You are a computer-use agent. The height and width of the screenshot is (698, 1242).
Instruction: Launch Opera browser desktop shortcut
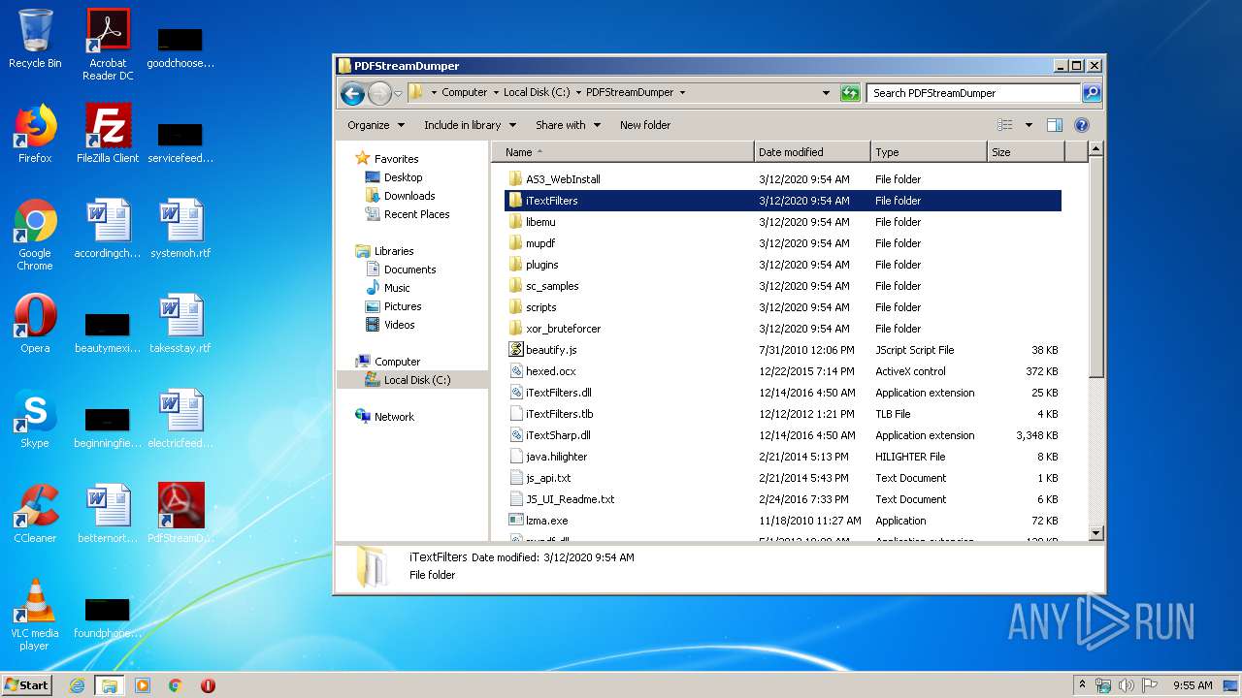tap(35, 324)
